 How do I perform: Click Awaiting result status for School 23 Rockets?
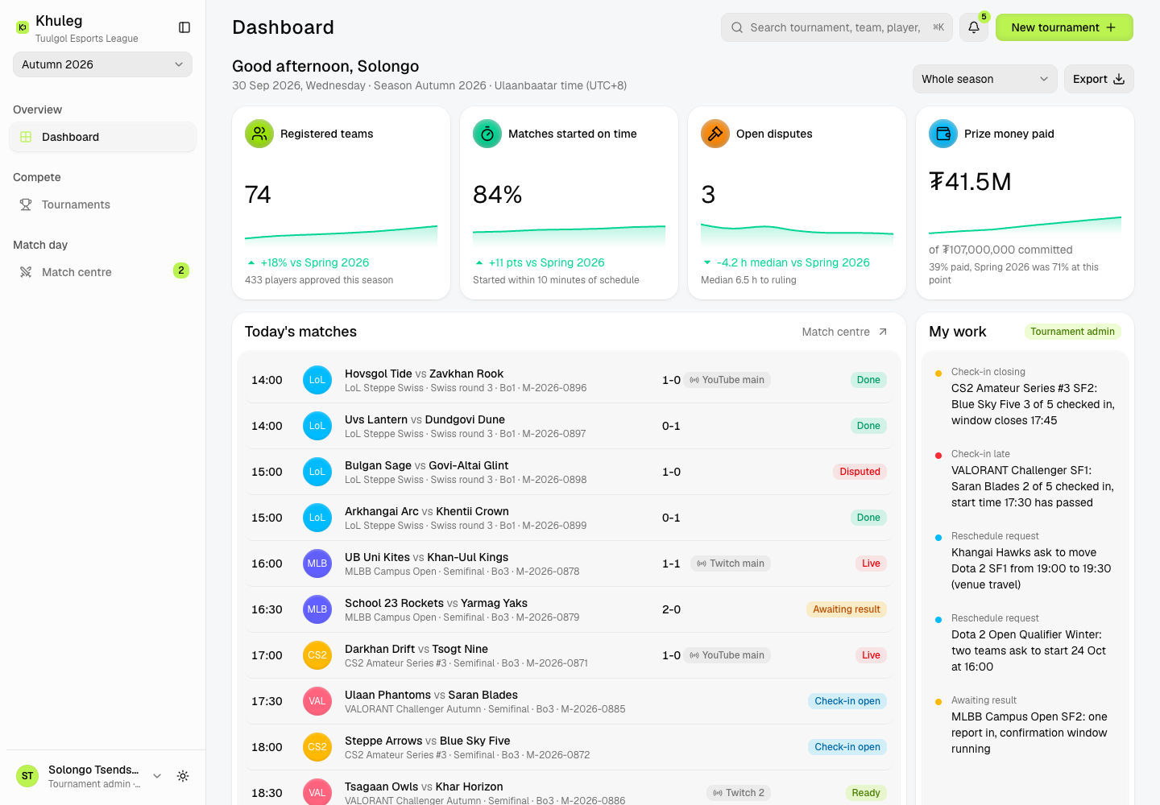pyautogui.click(x=847, y=609)
